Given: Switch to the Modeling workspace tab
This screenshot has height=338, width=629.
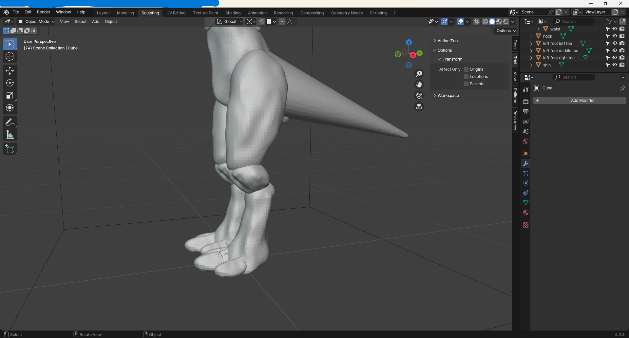Looking at the screenshot, I should coord(125,13).
